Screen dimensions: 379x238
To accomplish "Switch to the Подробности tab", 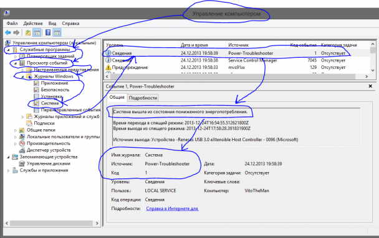I will (x=143, y=98).
